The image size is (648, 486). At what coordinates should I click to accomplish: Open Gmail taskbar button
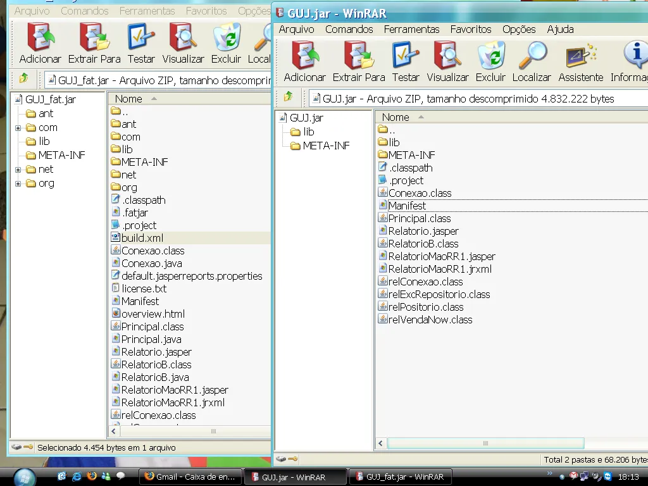(x=190, y=477)
